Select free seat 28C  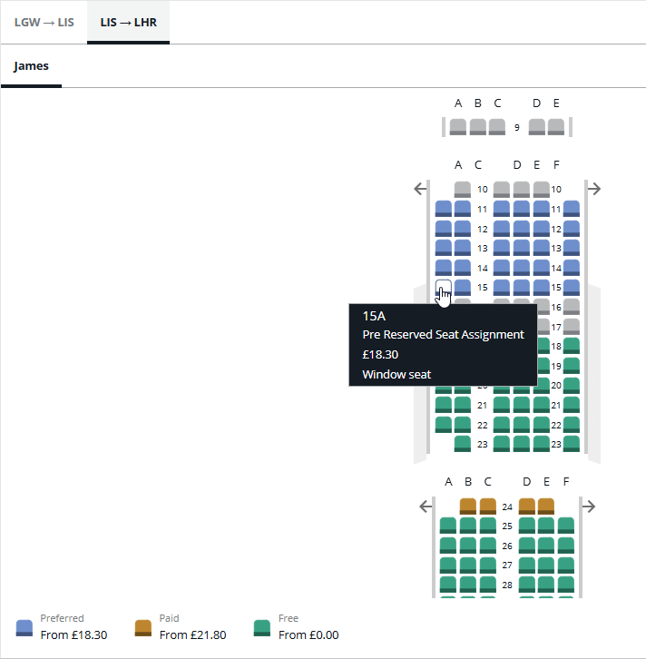(487, 585)
